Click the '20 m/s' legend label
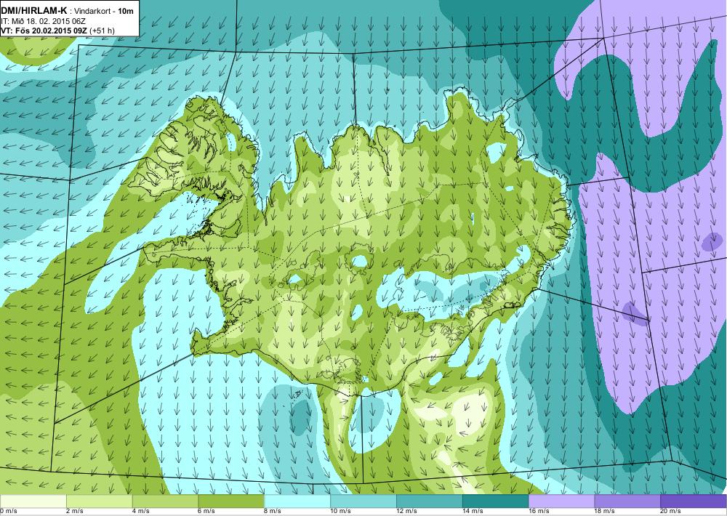 (x=671, y=512)
